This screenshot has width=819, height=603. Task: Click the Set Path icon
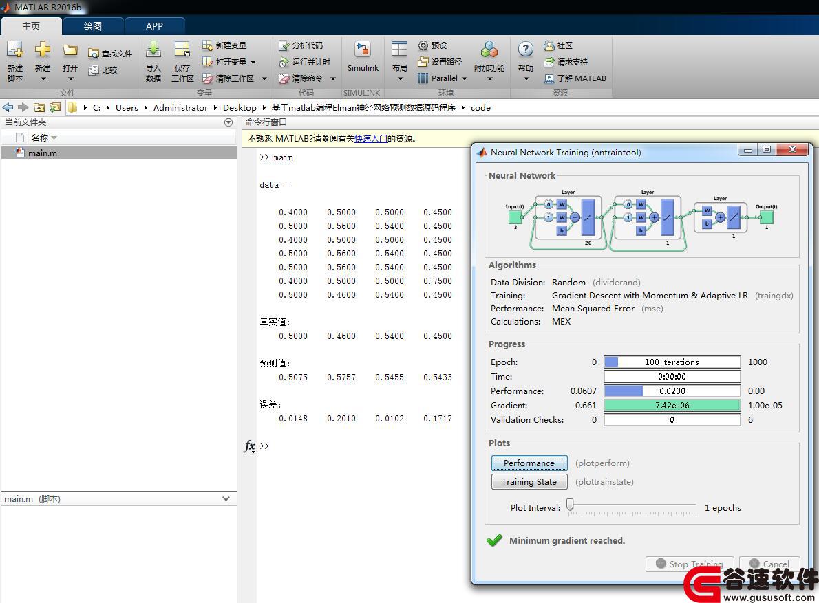tap(423, 62)
